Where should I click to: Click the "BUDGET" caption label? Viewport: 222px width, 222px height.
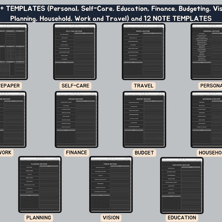click(144, 153)
